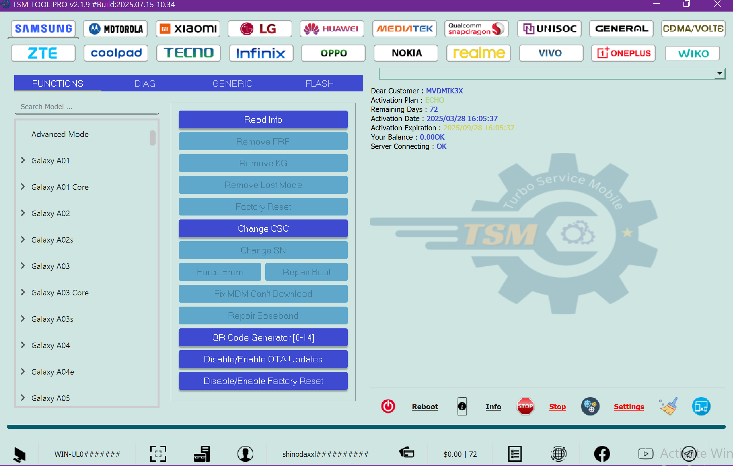Open the FLASH tab
This screenshot has width=733, height=466.
tap(319, 83)
